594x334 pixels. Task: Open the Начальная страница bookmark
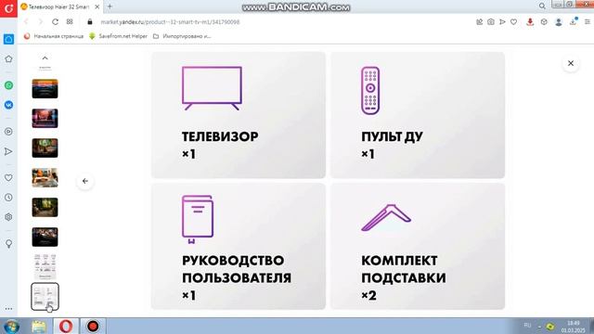click(54, 36)
